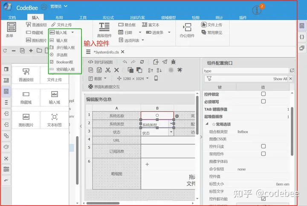Toggle the 控件锁定 checkbox
The width and height of the screenshot is (307, 206).
(263, 94)
